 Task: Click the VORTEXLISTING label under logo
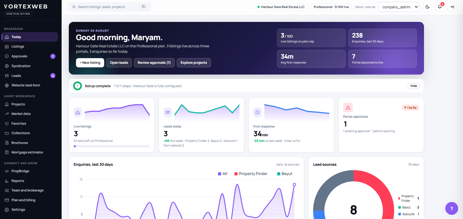pos(18,14)
